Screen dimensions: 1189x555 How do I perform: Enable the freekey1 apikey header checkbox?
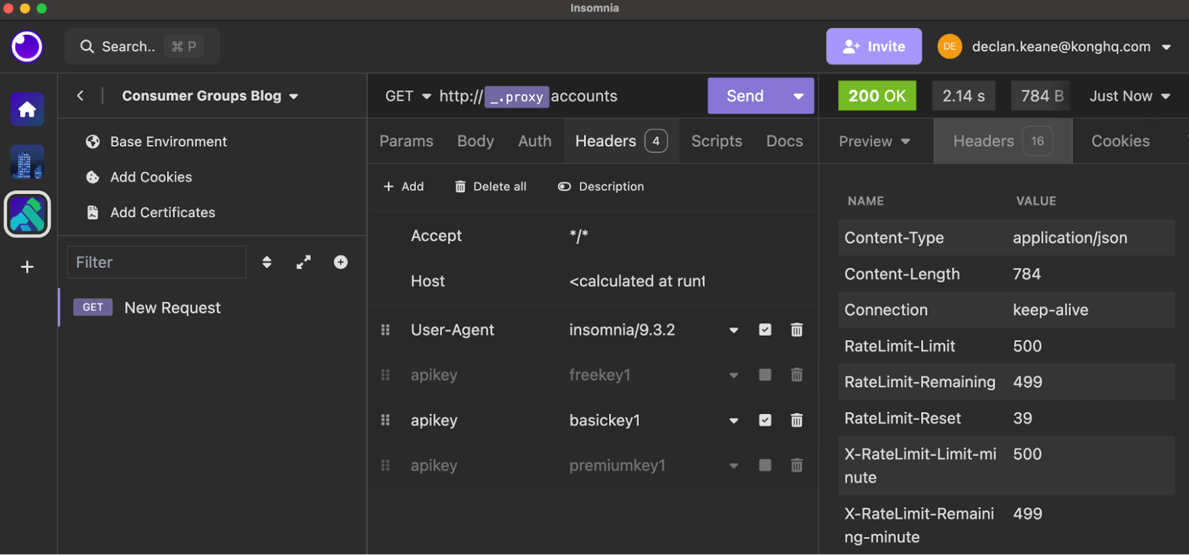[764, 375]
